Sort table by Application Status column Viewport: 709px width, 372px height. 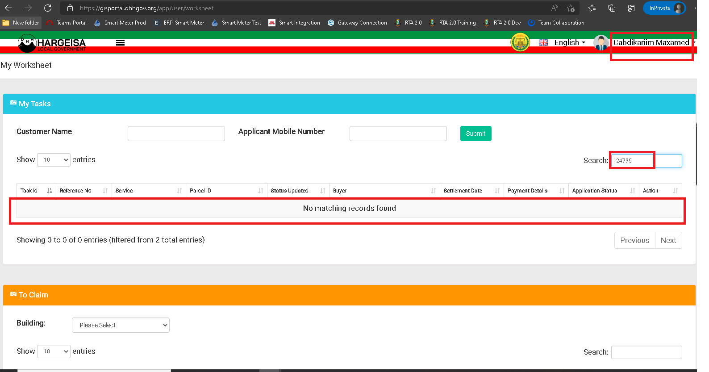point(604,191)
